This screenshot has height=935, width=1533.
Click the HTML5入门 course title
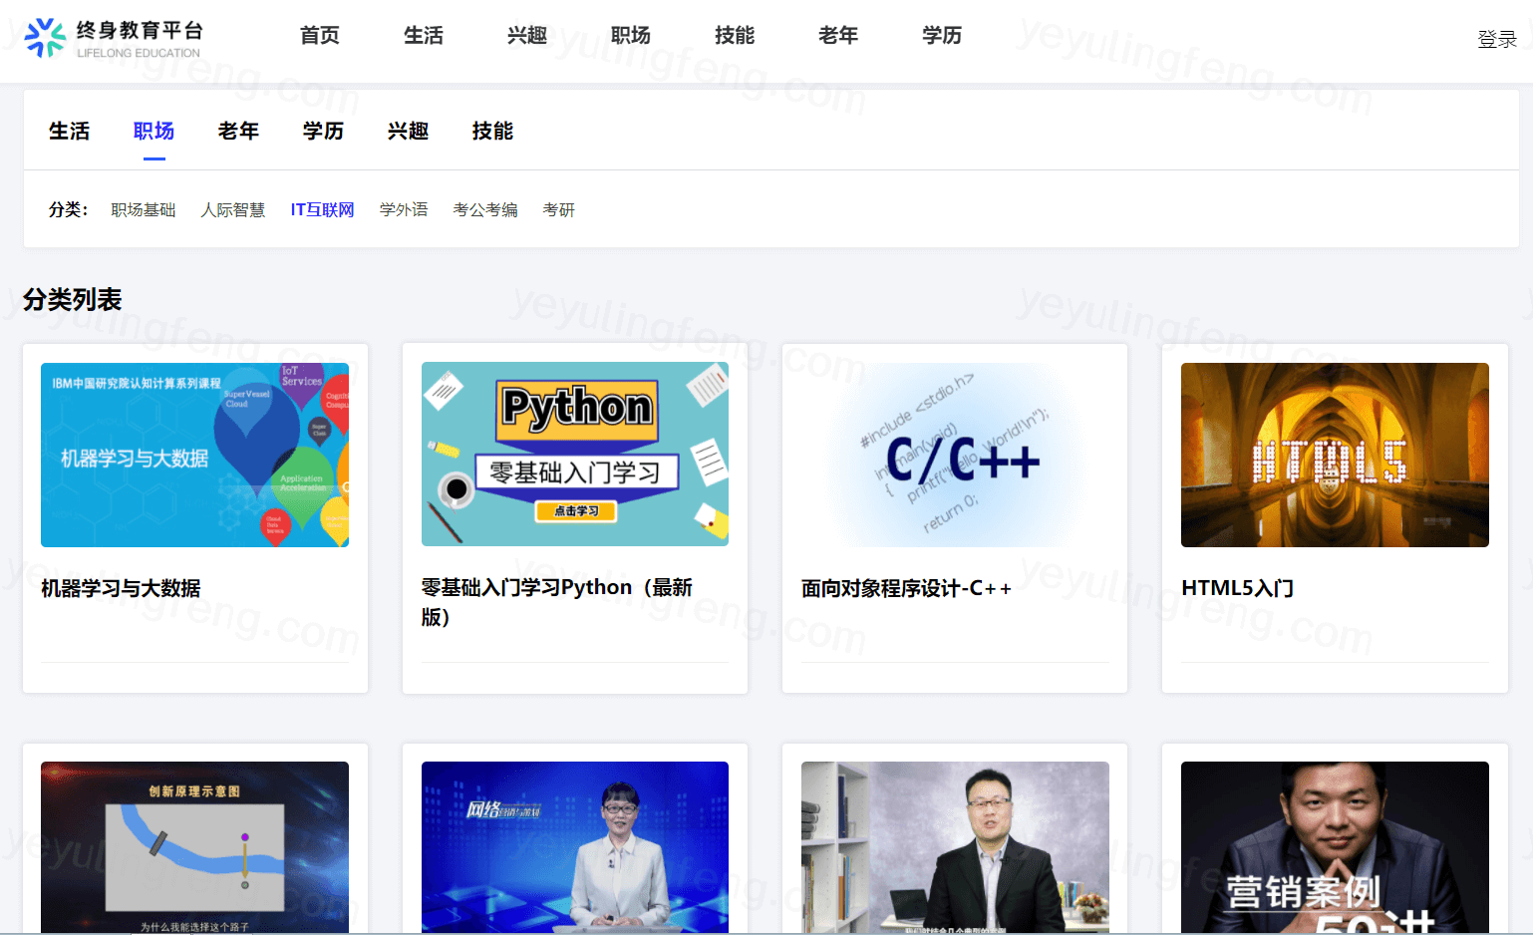pos(1237,588)
